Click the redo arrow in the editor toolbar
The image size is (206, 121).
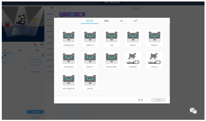tap(65, 8)
